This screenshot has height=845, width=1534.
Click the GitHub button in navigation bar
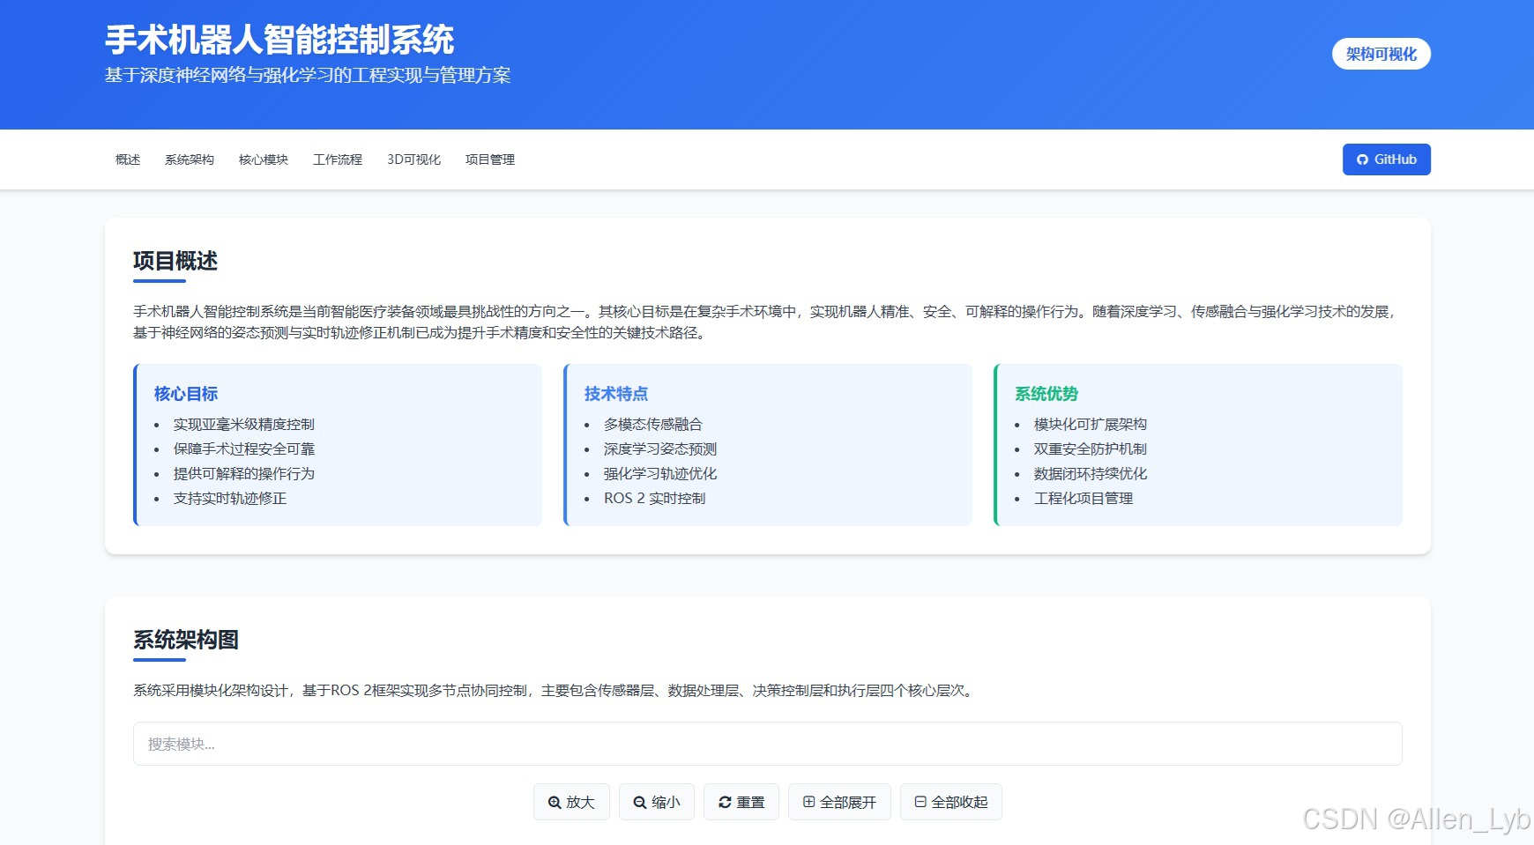1386,159
